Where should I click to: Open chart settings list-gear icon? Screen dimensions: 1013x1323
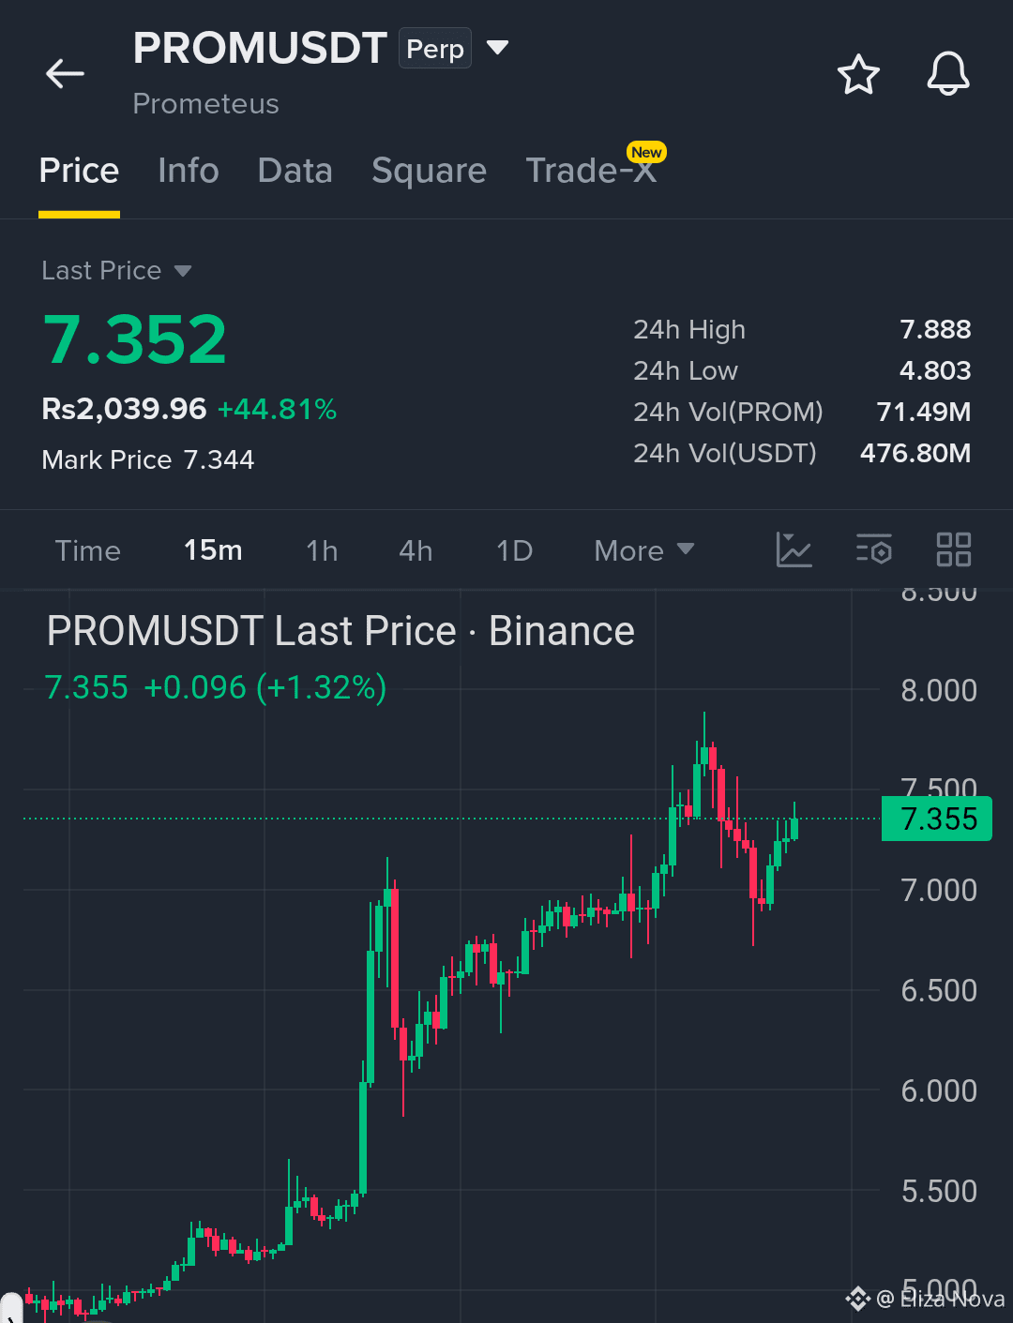click(874, 549)
